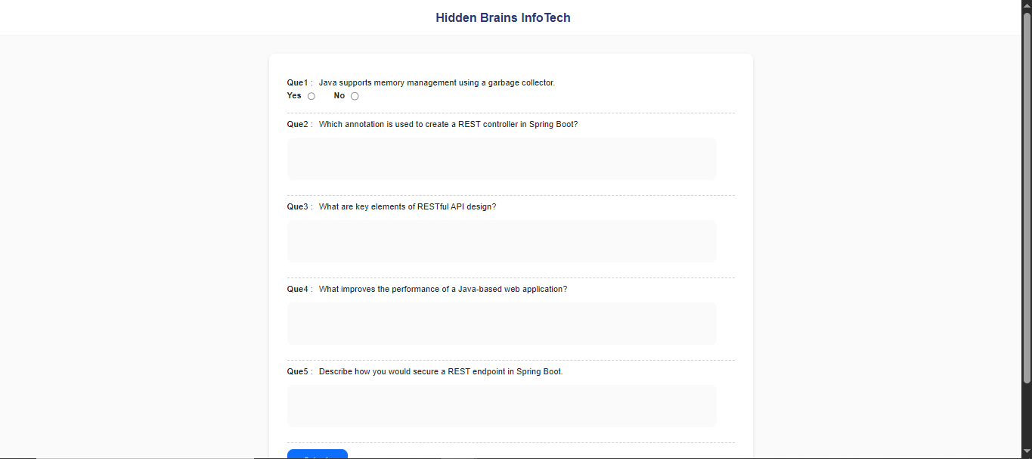Click the question text about Java-based web application performance

click(x=443, y=289)
